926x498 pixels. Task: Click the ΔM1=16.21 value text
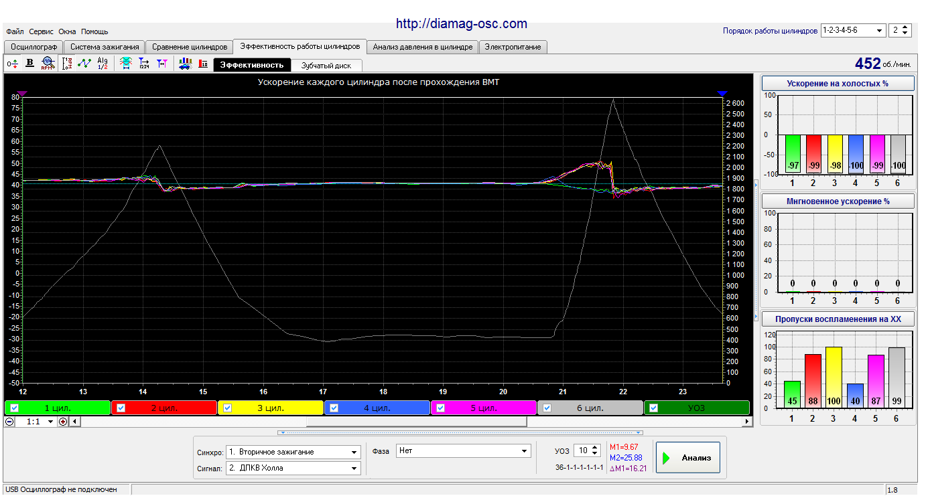click(x=628, y=468)
